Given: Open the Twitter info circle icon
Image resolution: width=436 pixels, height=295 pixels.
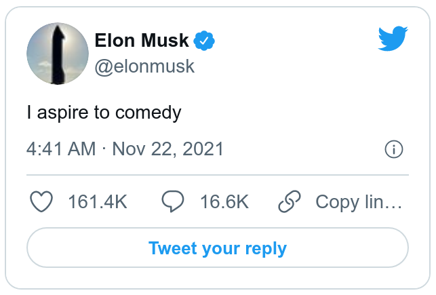Looking at the screenshot, I should pyautogui.click(x=394, y=149).
